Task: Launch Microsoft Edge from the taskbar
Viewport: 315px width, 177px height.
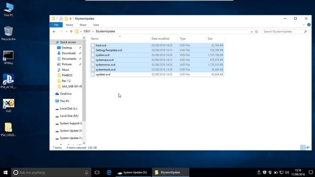Action: pyautogui.click(x=109, y=173)
